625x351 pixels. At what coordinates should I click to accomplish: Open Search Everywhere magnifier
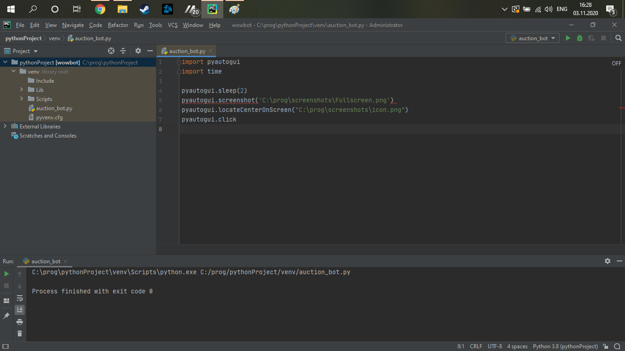(619, 38)
